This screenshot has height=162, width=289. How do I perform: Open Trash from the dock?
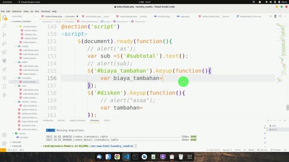(181, 157)
